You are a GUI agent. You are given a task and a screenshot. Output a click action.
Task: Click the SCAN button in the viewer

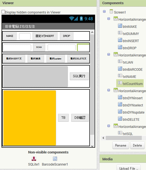click(39, 47)
